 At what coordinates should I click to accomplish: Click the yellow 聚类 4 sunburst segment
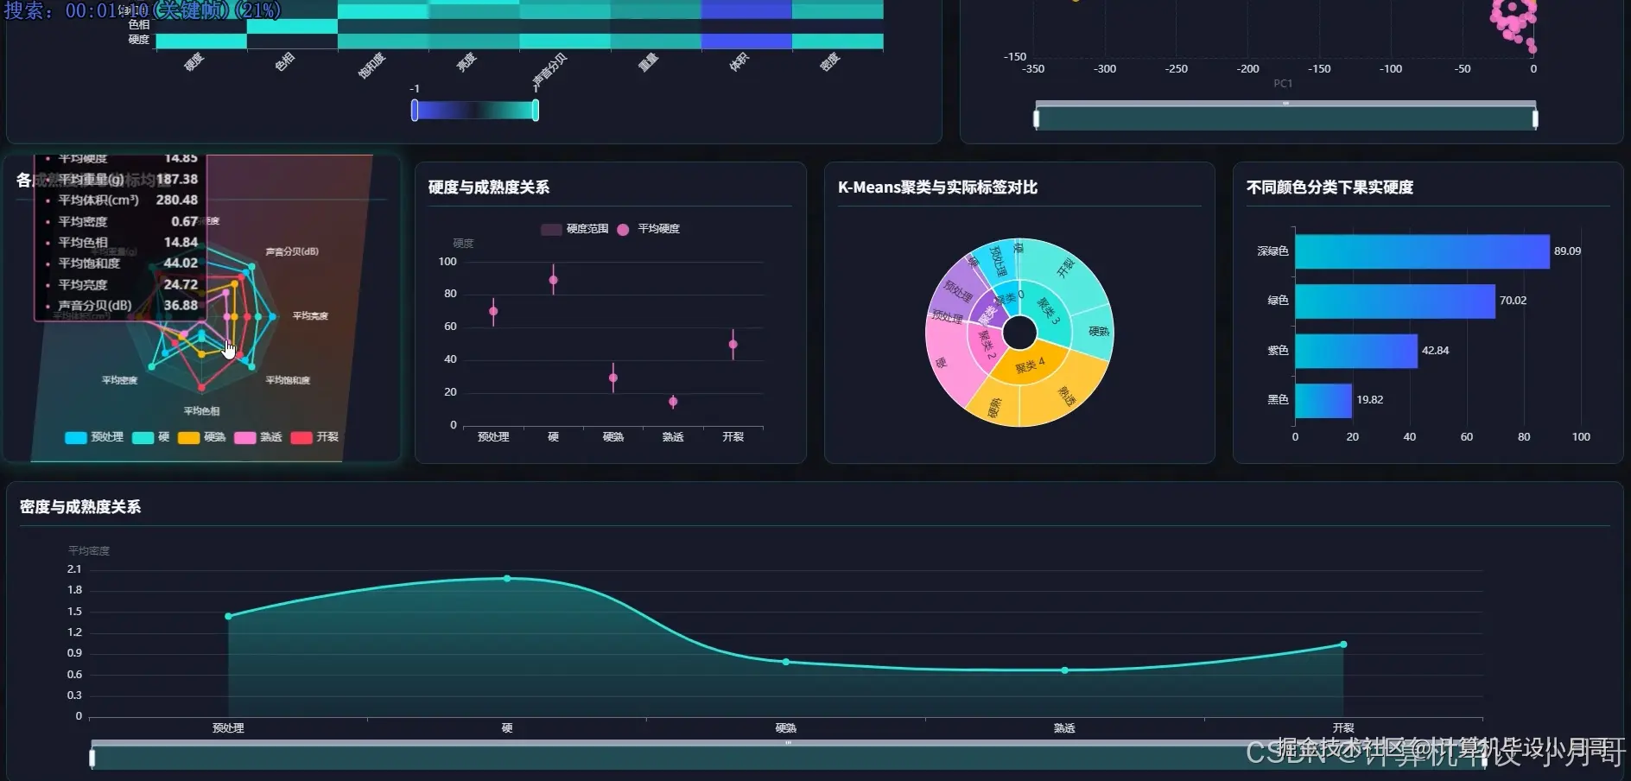(1030, 367)
